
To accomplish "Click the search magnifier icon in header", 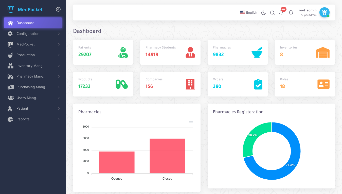I will point(272,13).
